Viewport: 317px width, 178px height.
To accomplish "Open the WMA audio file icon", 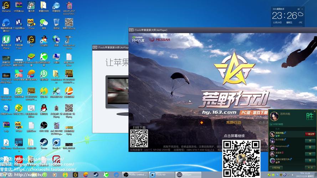I will (x=6, y=144).
